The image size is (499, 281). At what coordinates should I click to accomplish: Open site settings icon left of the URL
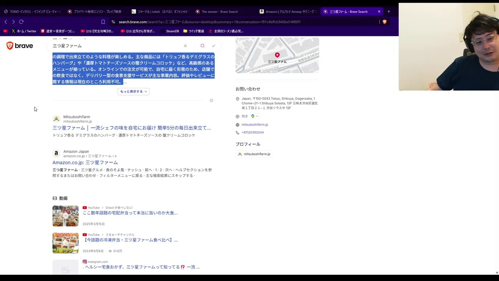click(x=113, y=22)
